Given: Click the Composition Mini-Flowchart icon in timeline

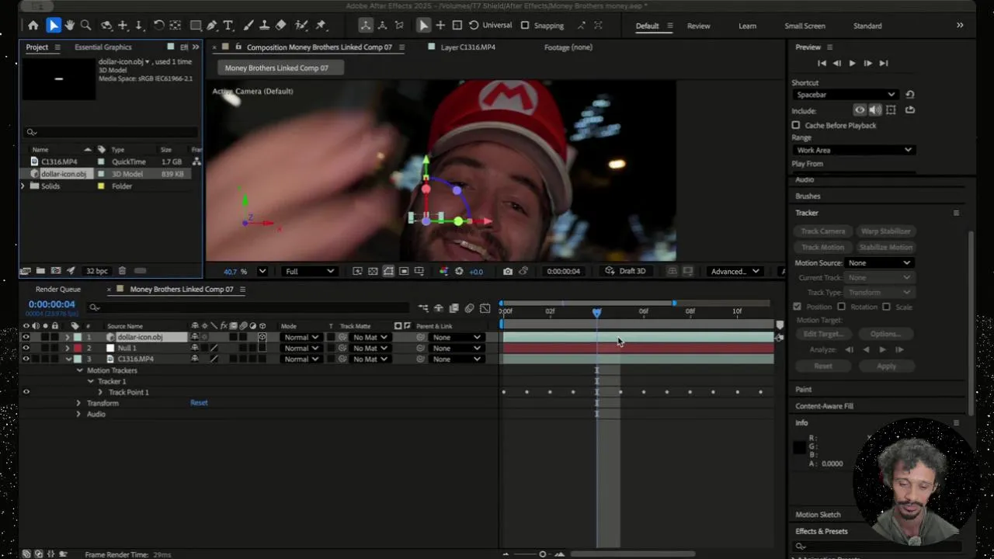Looking at the screenshot, I should (x=423, y=308).
